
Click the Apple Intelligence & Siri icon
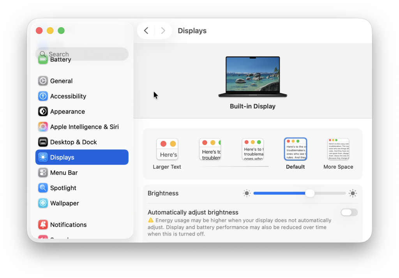(x=42, y=127)
